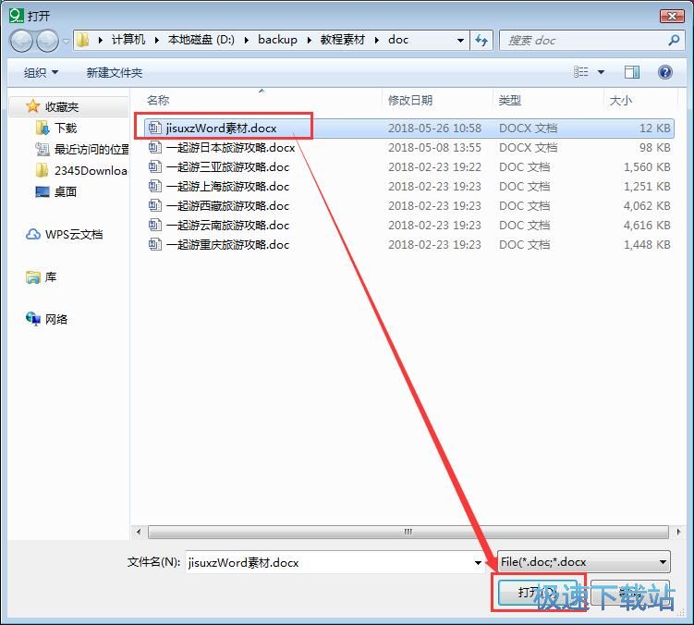The height and width of the screenshot is (625, 694).
Task: Click the refresh button next to address bar
Action: [x=481, y=41]
